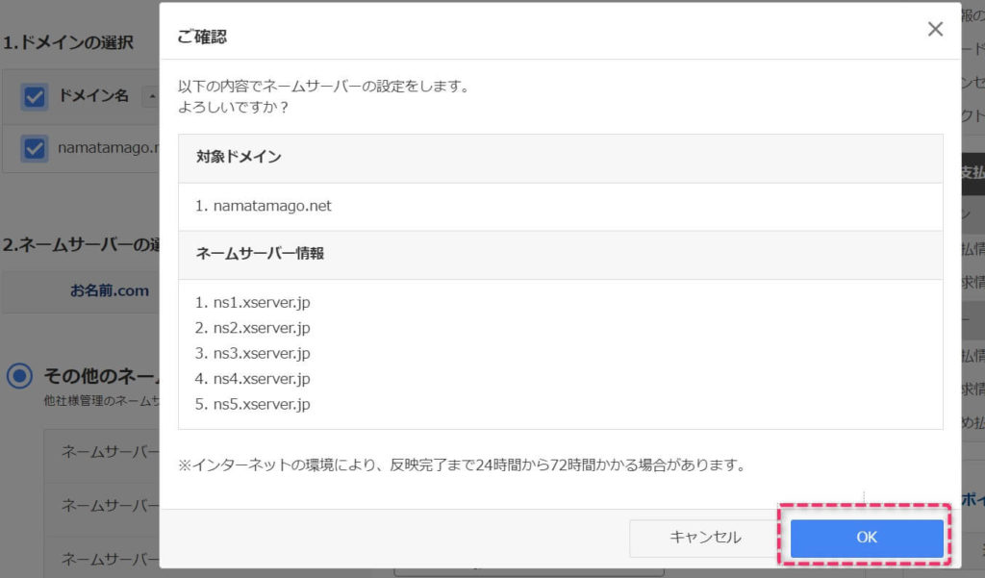Confirm nameserver settings with OK button

tap(867, 538)
